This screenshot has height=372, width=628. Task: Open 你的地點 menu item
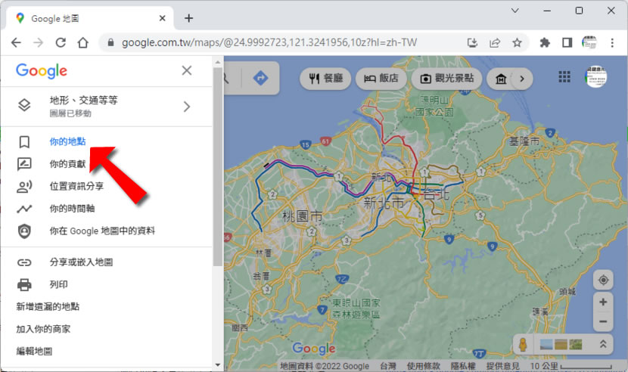pyautogui.click(x=67, y=141)
